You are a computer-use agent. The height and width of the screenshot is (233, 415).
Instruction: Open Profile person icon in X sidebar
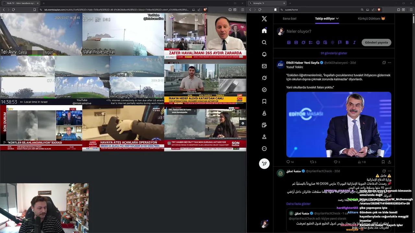264,137
